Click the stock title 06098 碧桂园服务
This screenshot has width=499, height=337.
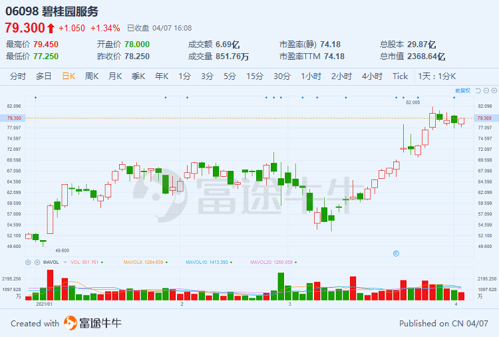pyautogui.click(x=52, y=11)
